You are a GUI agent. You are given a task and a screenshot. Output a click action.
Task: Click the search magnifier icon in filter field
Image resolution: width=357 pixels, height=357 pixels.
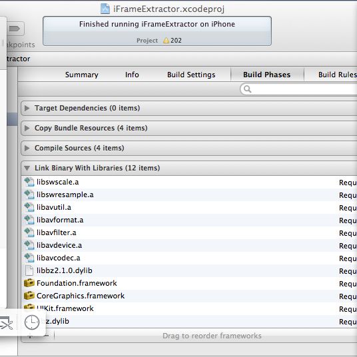click(248, 89)
